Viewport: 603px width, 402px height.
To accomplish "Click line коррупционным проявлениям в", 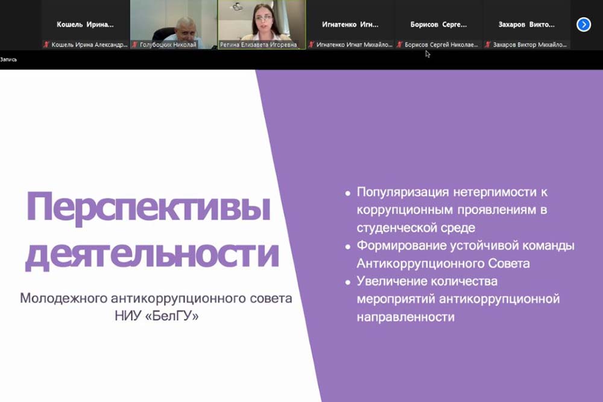I will coord(452,210).
